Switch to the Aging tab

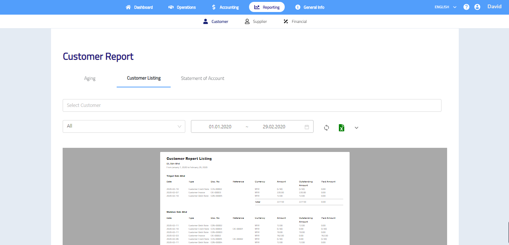click(90, 78)
